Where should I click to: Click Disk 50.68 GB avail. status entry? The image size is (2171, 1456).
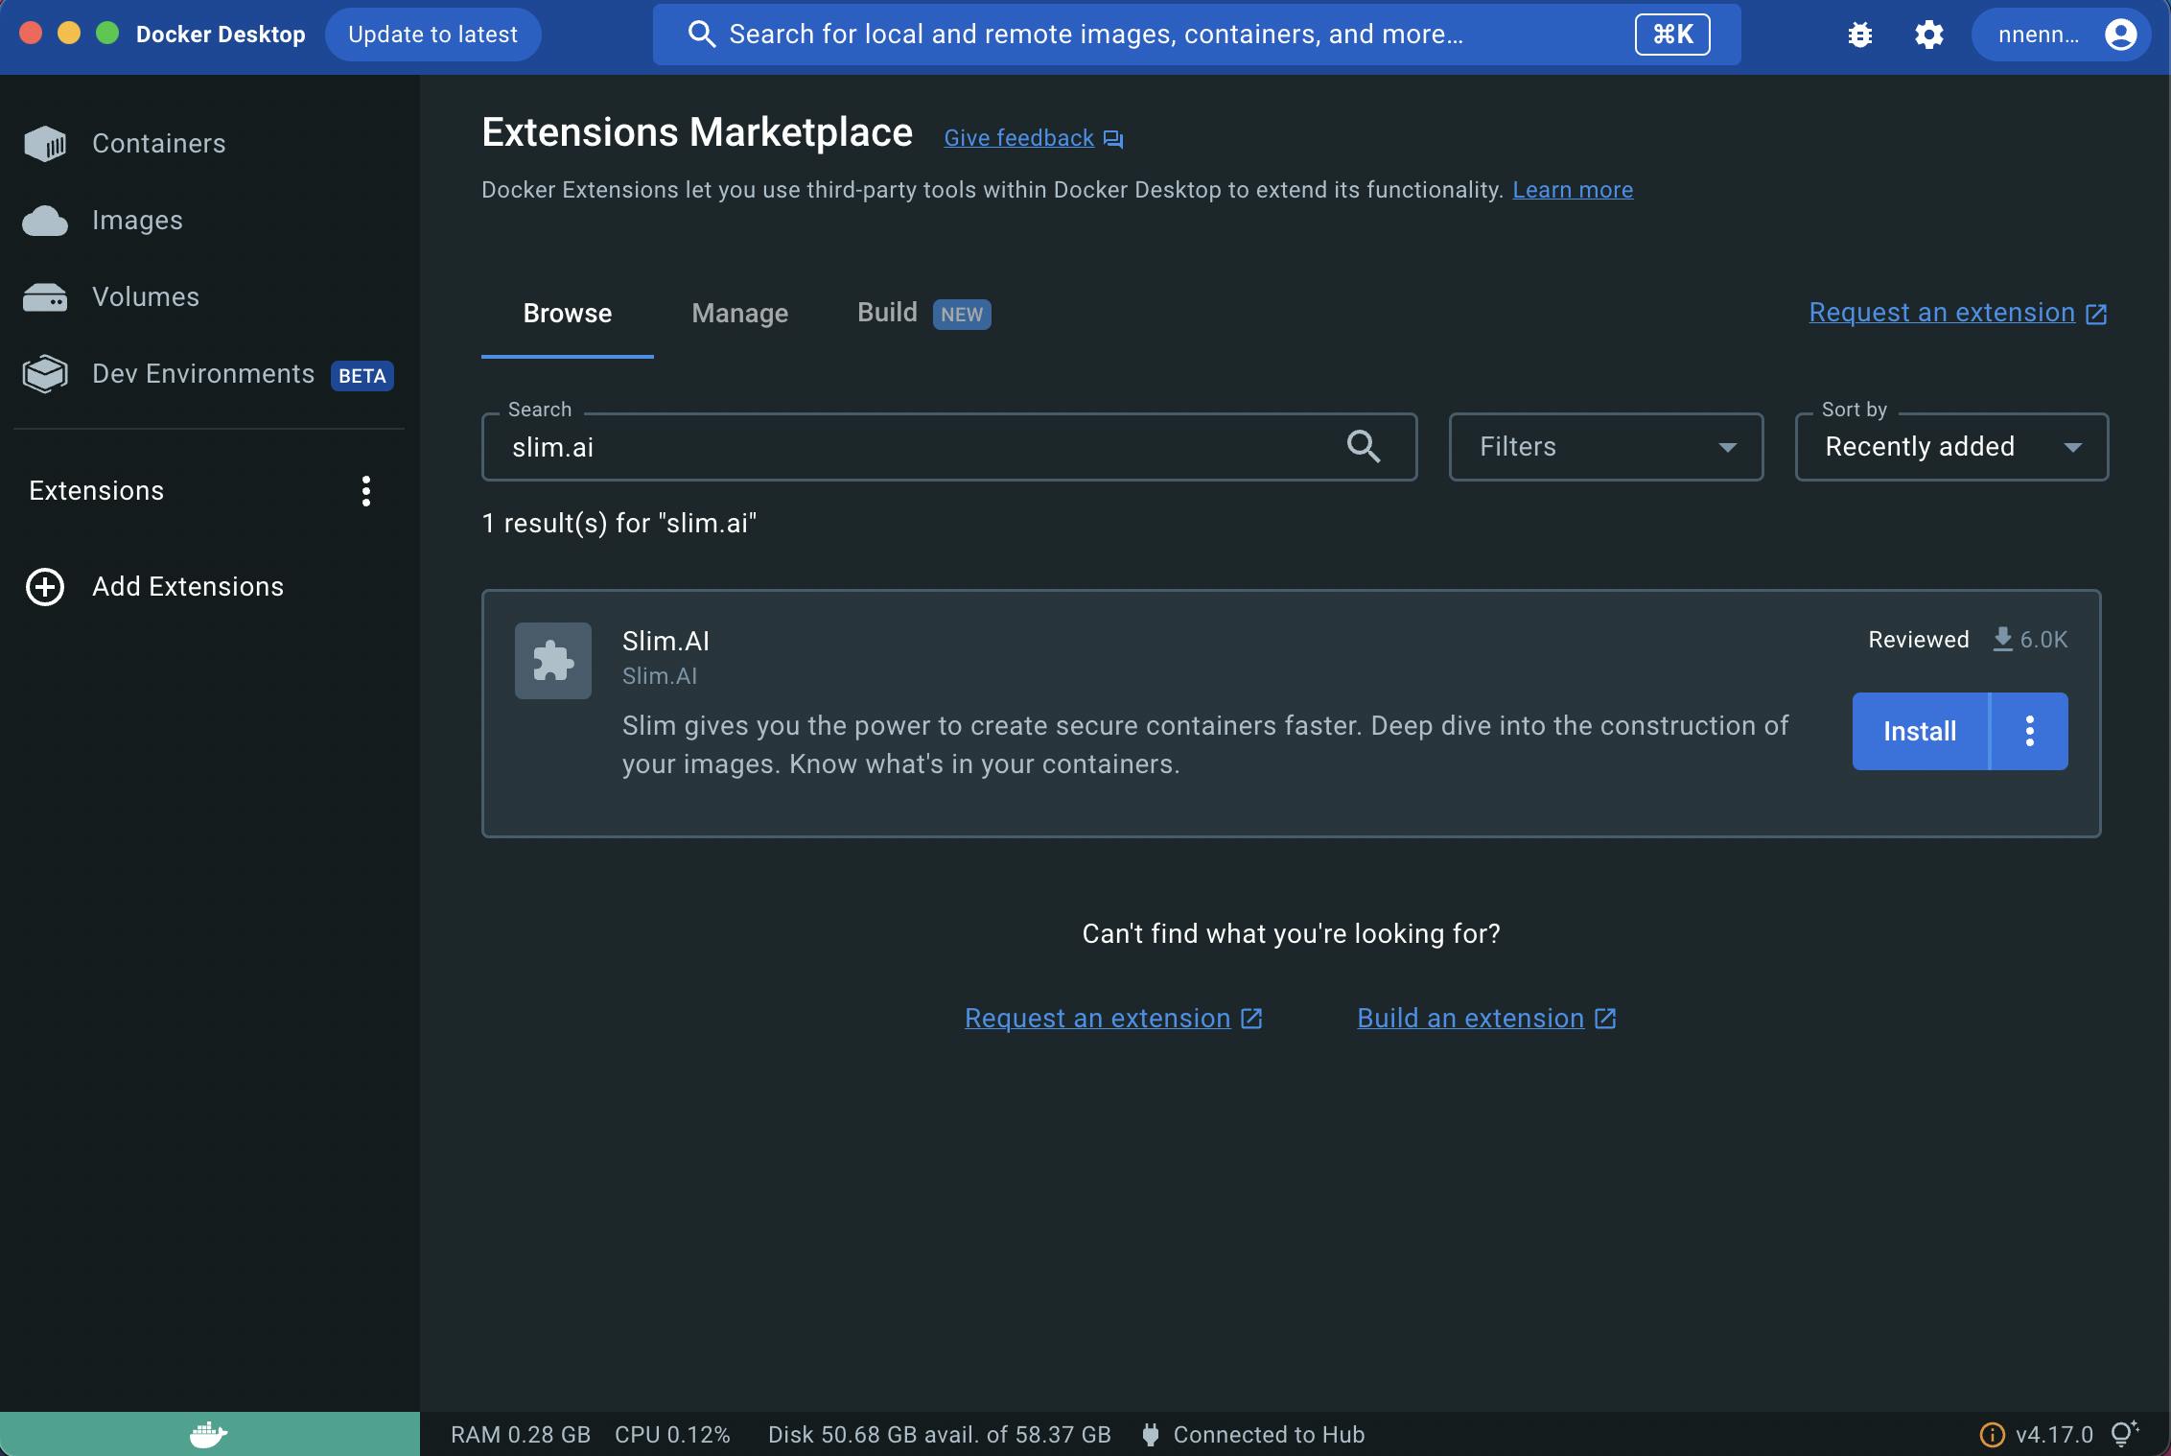click(940, 1435)
